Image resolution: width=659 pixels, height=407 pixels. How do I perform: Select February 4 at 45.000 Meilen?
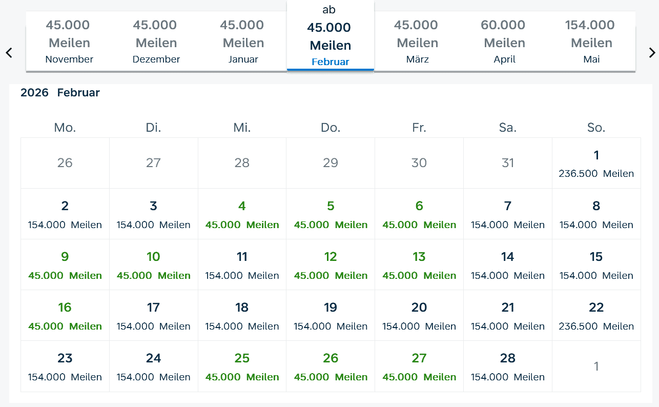pos(242,214)
